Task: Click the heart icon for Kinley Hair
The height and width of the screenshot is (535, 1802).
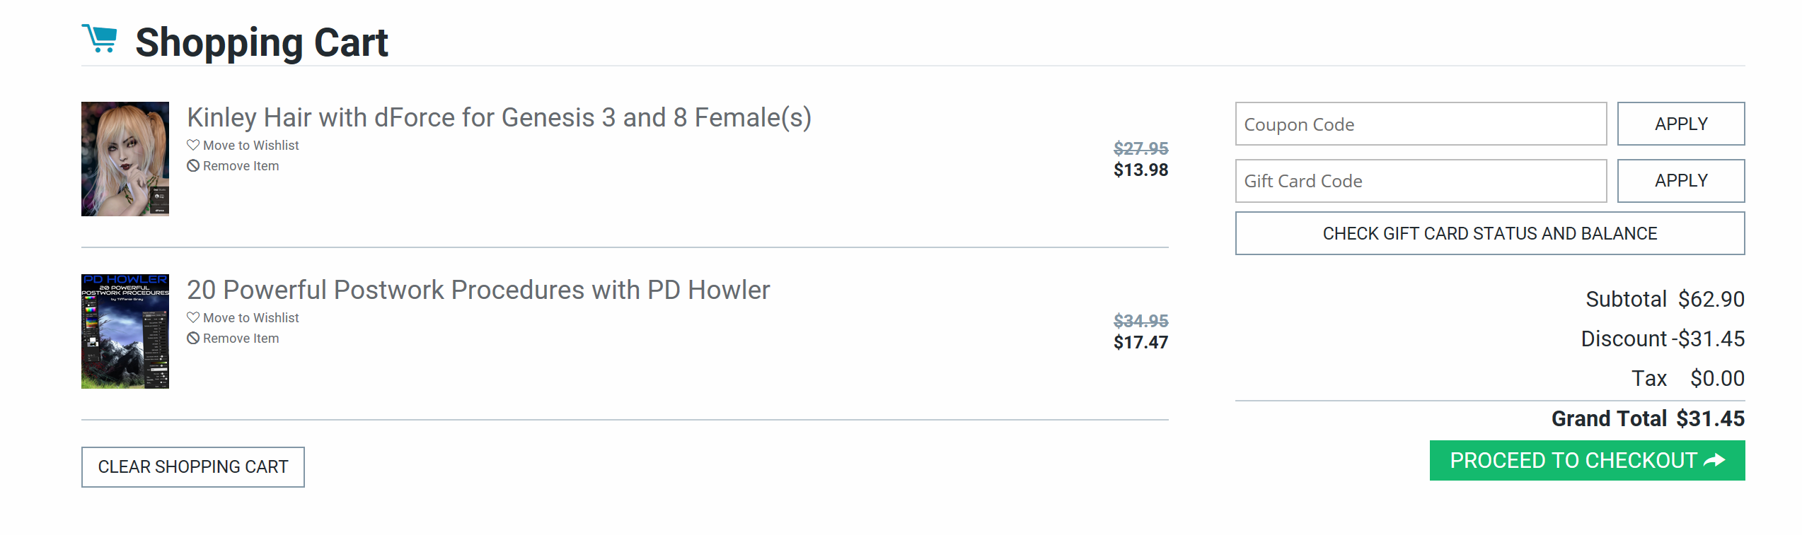Action: click(193, 145)
